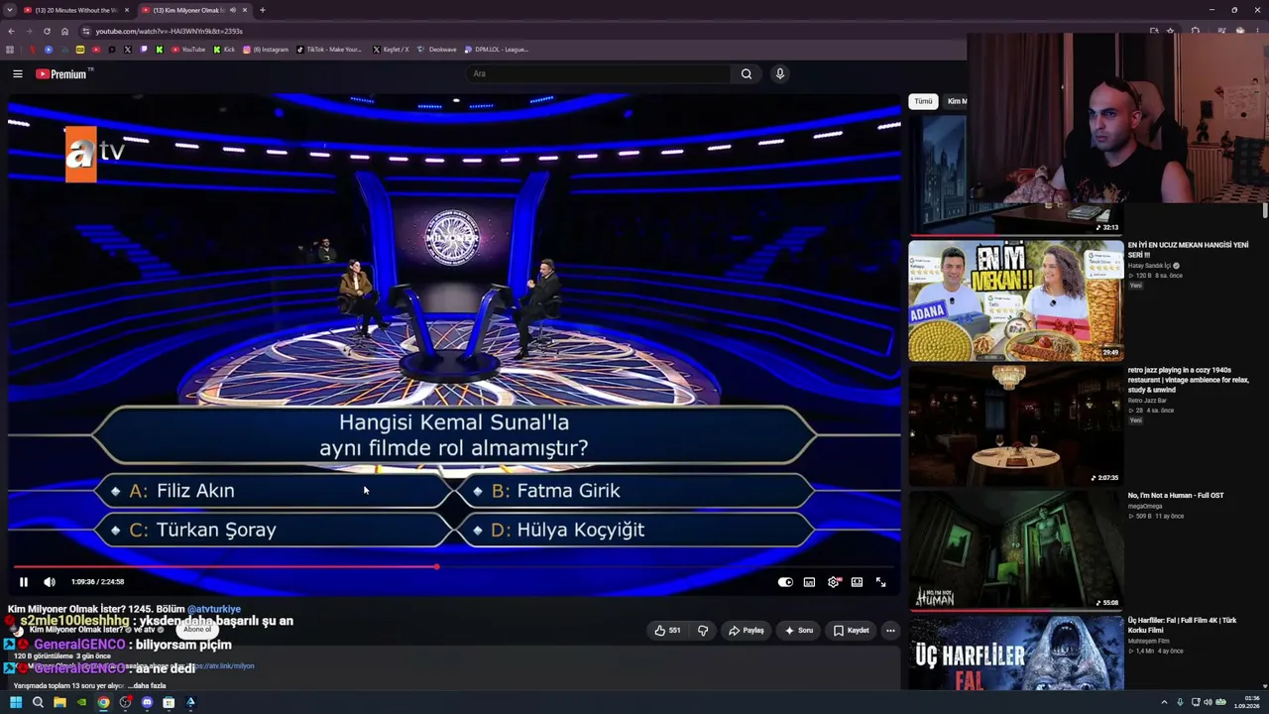Close the Kim Milyoner Olmak tab
The image size is (1269, 714).
click(245, 10)
